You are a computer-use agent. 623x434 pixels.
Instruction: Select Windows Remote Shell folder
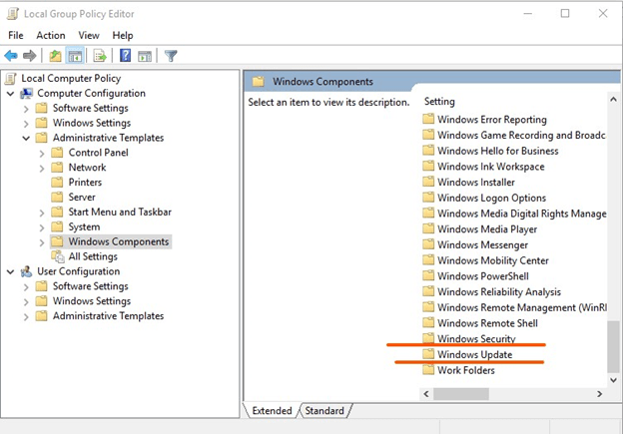tap(487, 323)
